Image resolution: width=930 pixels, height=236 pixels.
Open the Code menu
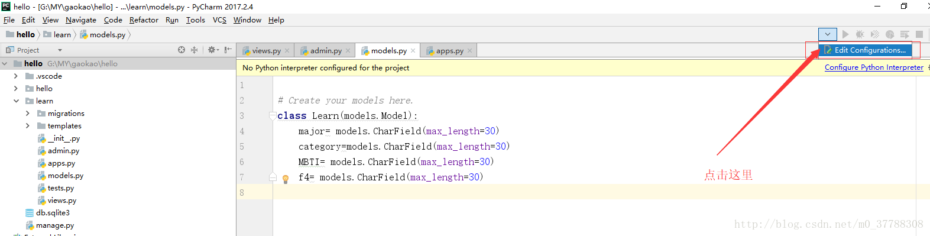(x=113, y=20)
